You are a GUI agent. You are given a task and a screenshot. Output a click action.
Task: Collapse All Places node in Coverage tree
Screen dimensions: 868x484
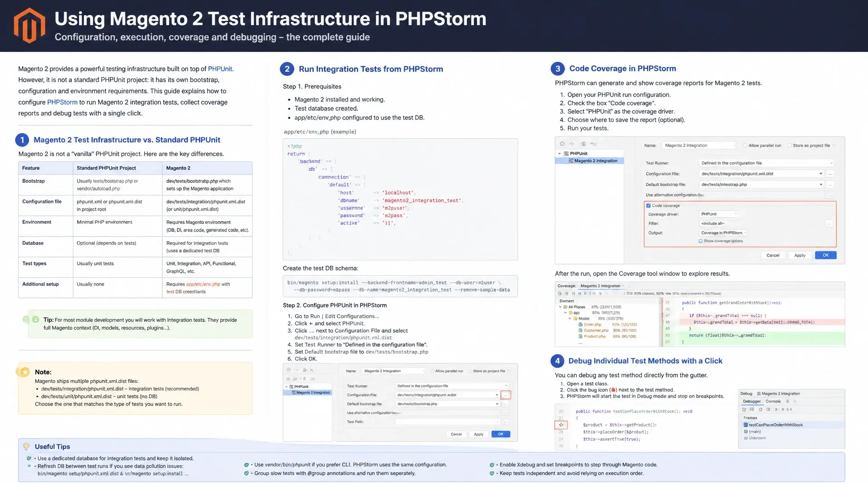561,307
